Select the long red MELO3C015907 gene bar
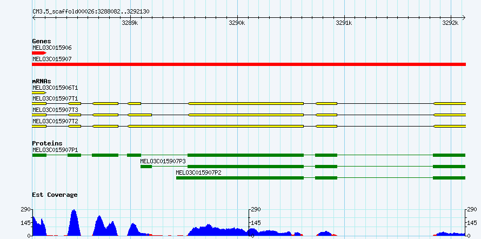Screen dimensions: 481x239 click(249, 64)
